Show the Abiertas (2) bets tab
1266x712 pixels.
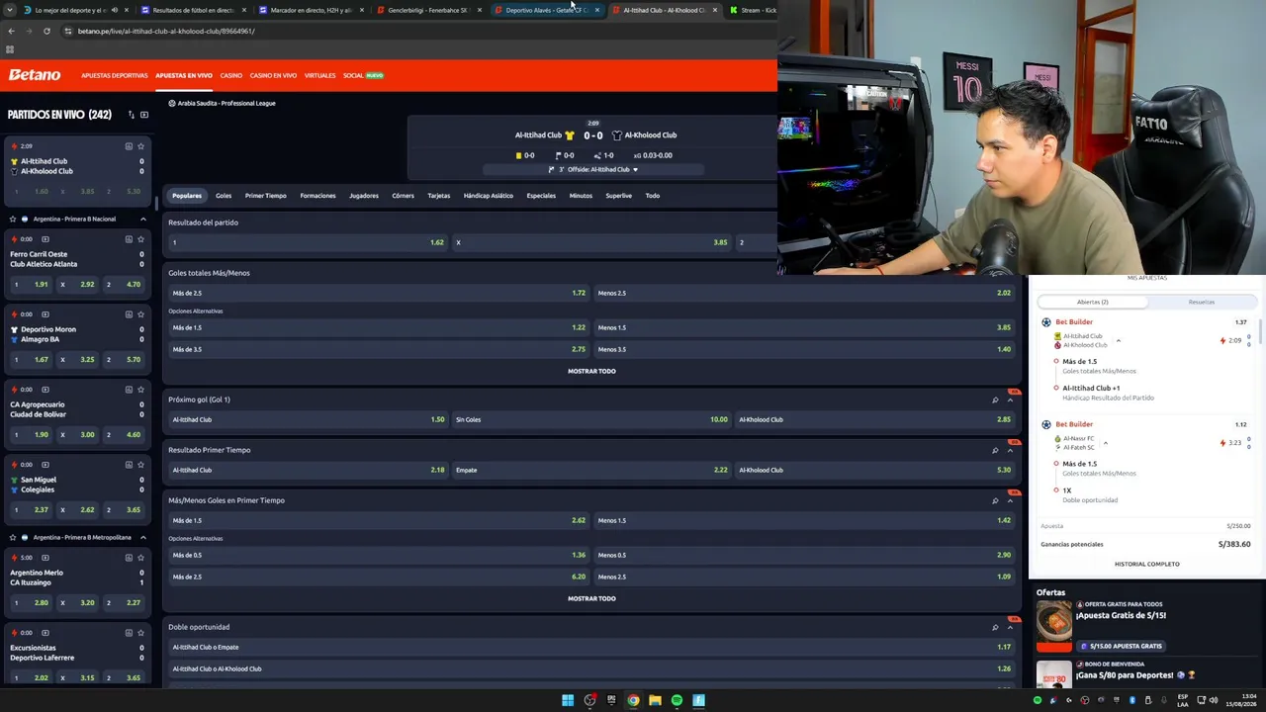coord(1092,302)
